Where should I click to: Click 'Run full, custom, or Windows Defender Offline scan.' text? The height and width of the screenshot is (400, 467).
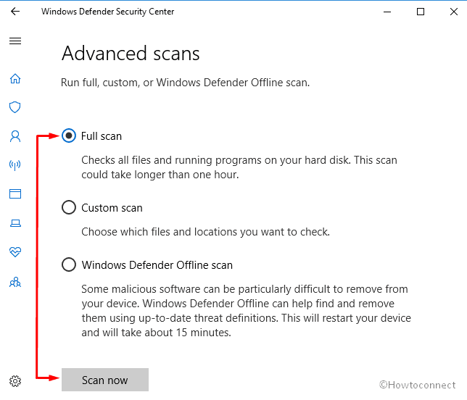click(185, 83)
